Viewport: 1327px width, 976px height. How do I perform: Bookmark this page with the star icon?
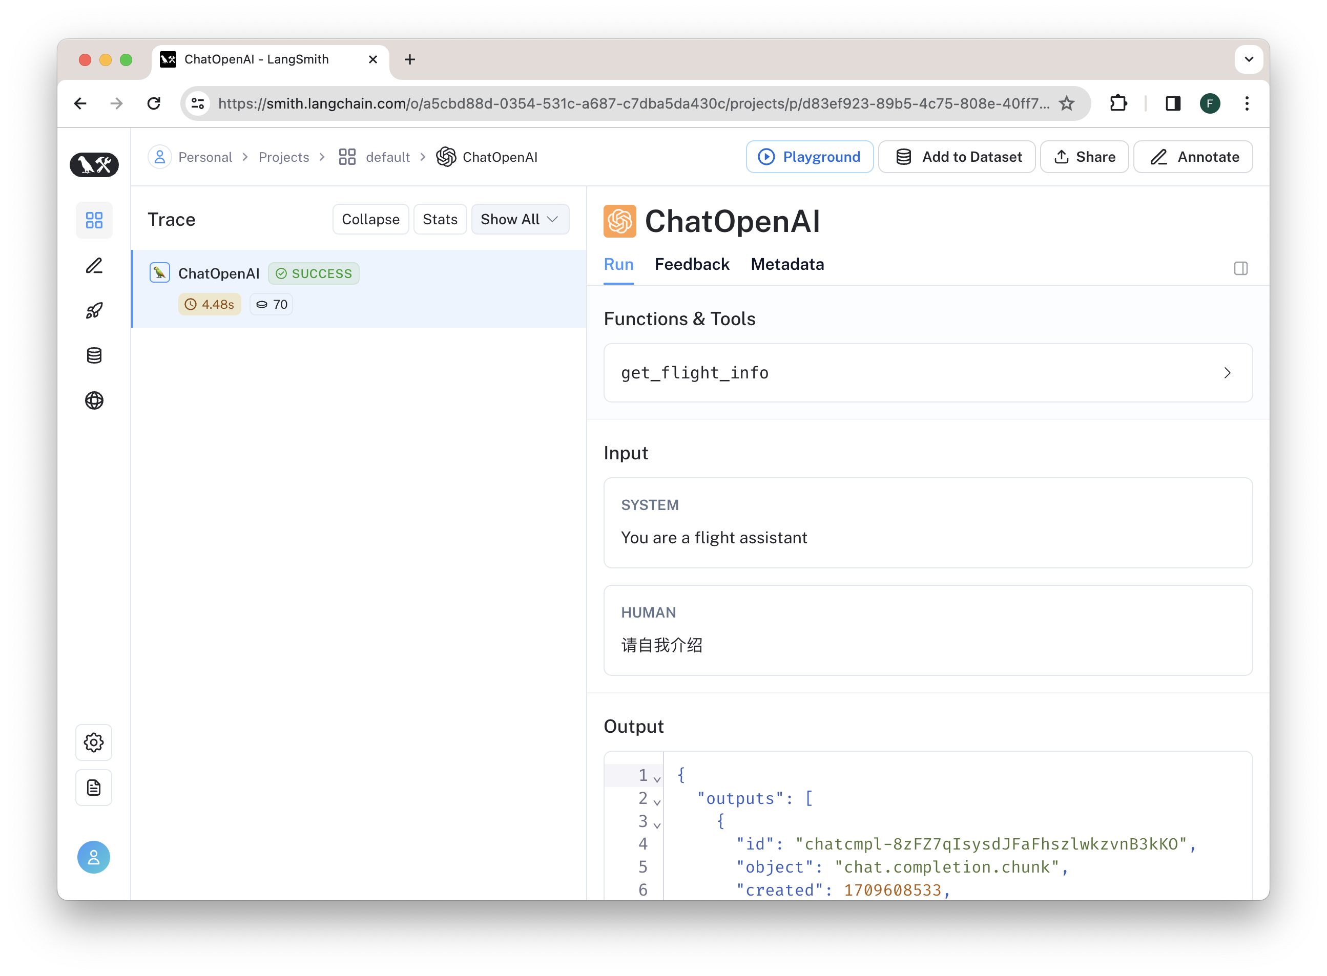click(x=1066, y=104)
